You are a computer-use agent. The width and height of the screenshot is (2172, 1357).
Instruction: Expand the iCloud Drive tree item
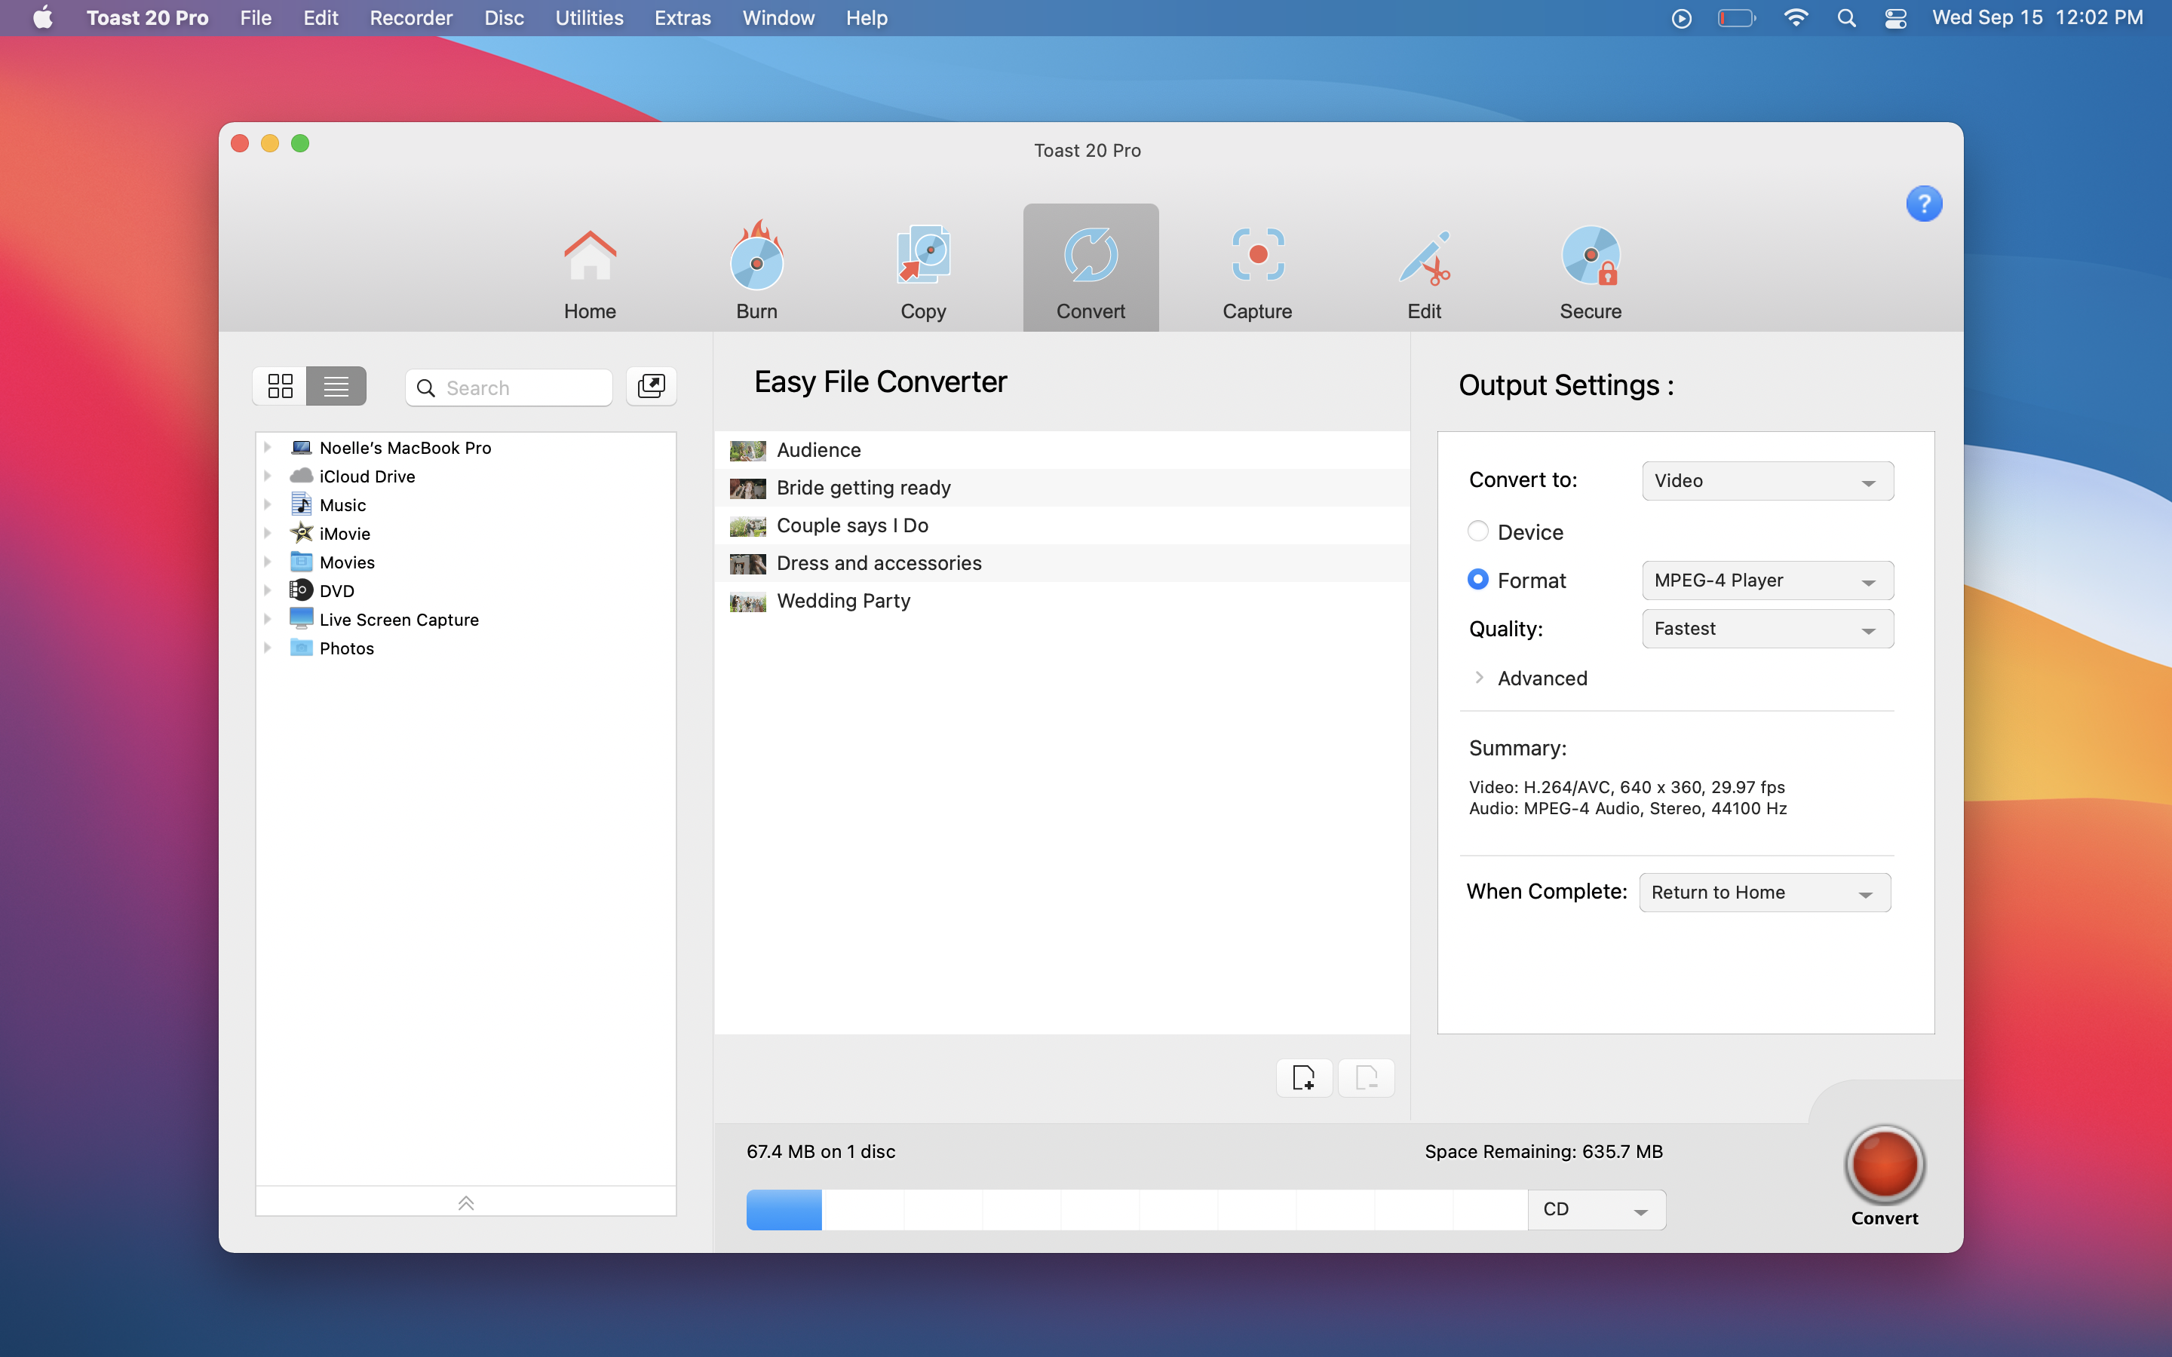pyautogui.click(x=268, y=476)
